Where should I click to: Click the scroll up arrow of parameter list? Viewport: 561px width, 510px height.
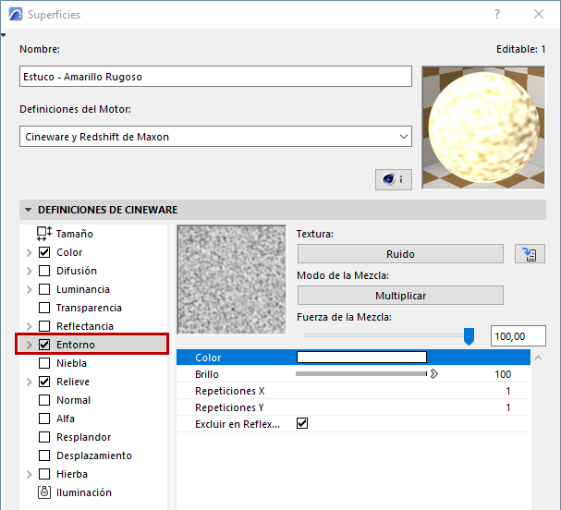click(538, 358)
